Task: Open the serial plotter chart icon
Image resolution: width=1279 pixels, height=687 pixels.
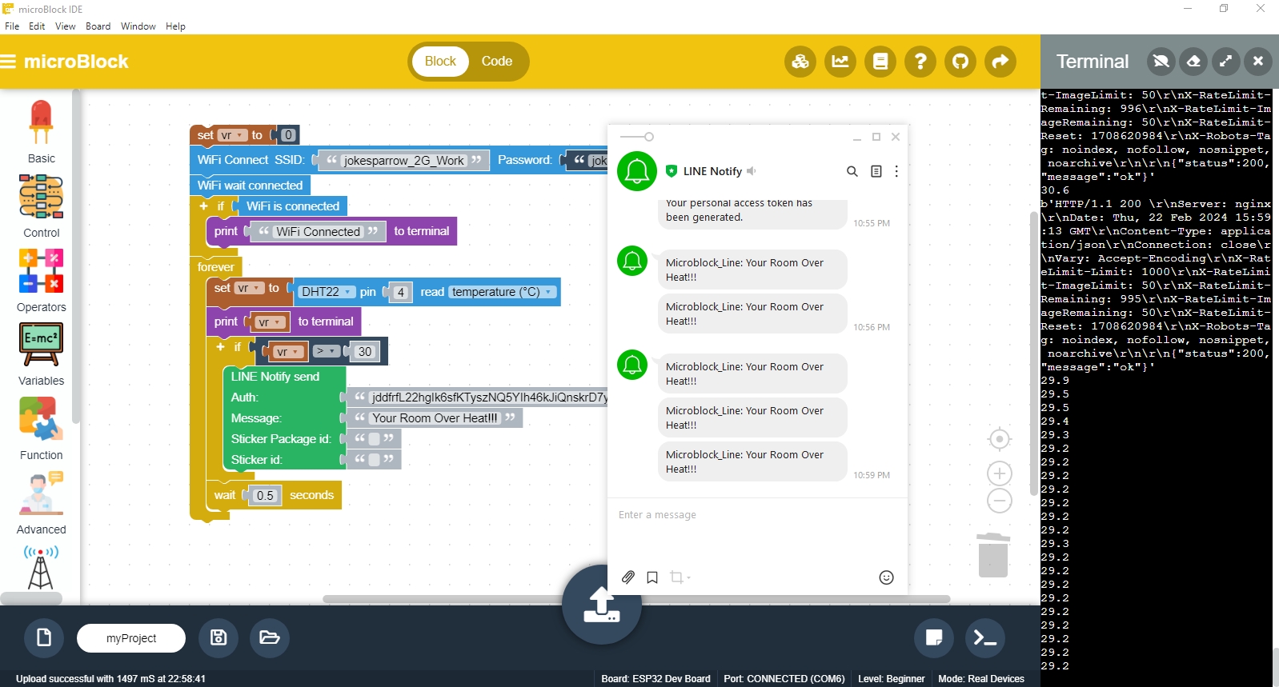Action: (x=840, y=62)
